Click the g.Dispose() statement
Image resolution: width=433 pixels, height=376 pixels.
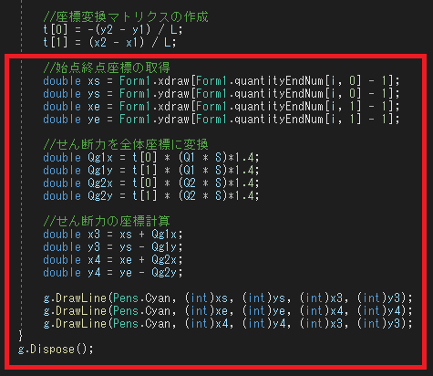click(x=56, y=350)
